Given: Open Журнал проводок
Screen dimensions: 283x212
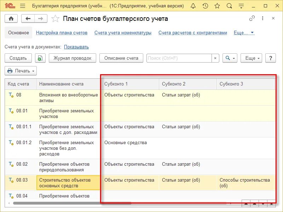Looking at the screenshot, I should pyautogui.click(x=73, y=58).
